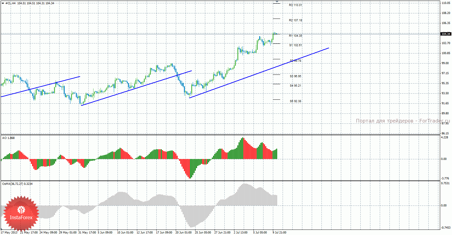The height and width of the screenshot is (235, 452).
Task: Select the S5 92.38 pivot label
Action: (295, 101)
